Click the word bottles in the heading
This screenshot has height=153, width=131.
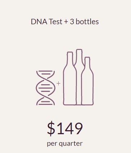(x=87, y=22)
